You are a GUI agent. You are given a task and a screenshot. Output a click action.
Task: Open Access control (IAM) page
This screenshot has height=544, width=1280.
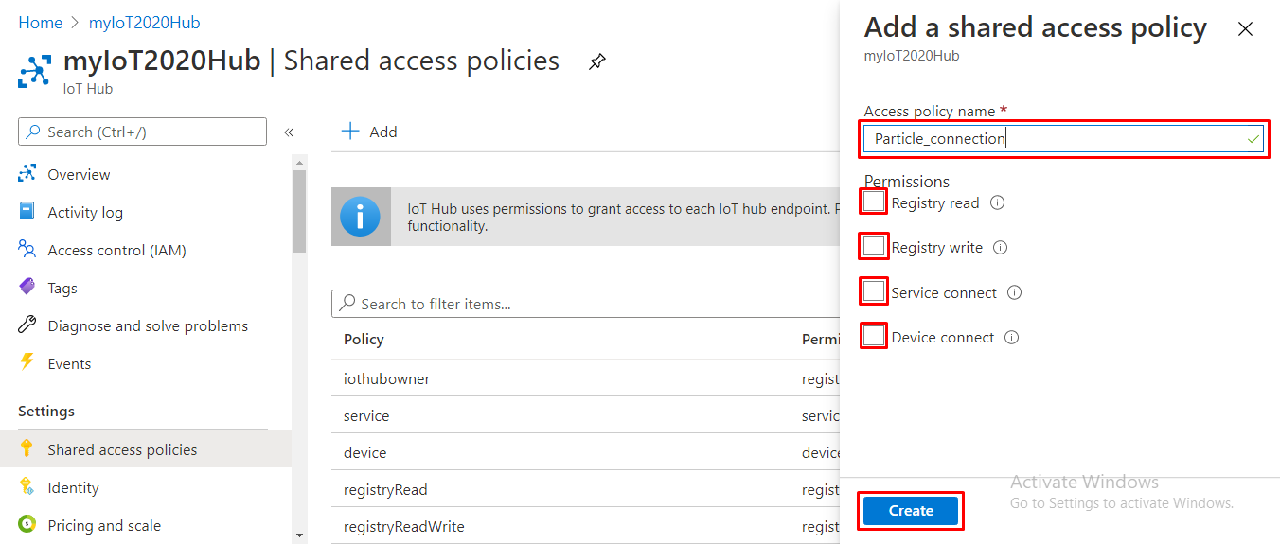(x=116, y=250)
